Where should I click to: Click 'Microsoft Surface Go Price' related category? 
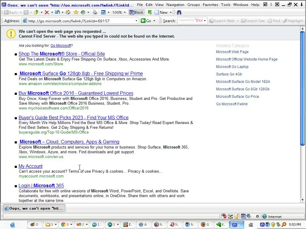(238, 97)
